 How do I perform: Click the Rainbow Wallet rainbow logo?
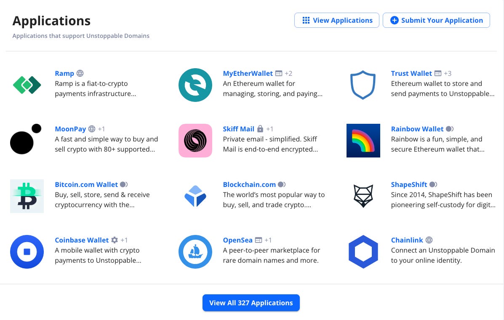[x=363, y=141]
